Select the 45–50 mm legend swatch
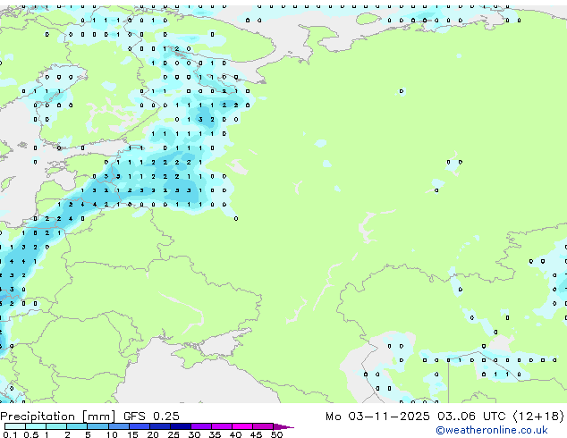This screenshot has width=567, height=438. point(263,426)
